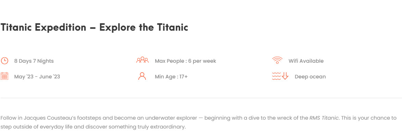The width and height of the screenshot is (402, 136).
Task: Click the words 'underwater explorer' in description
Action: coord(171,118)
